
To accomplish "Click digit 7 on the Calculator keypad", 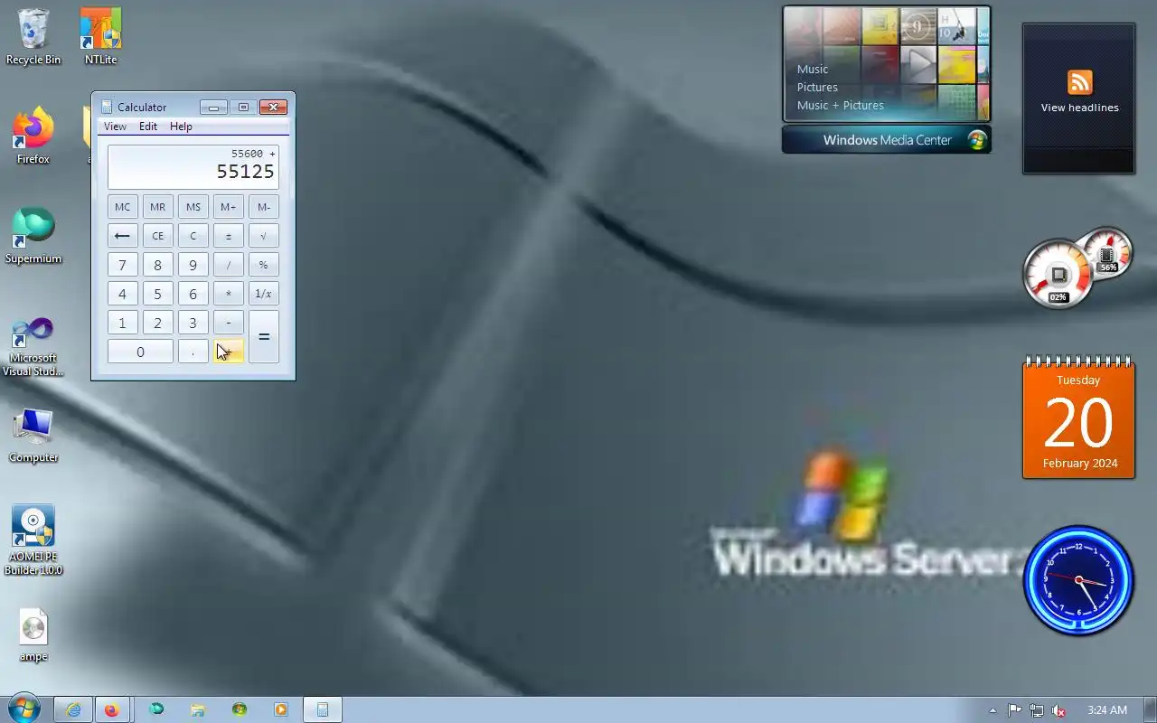I will pyautogui.click(x=122, y=265).
